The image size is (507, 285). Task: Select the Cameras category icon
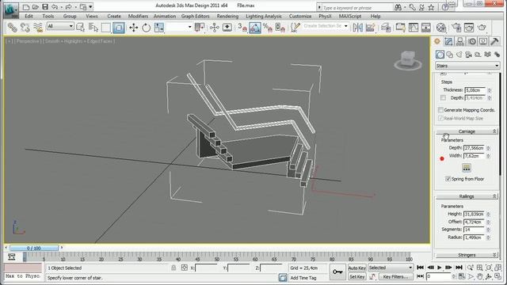(x=468, y=55)
